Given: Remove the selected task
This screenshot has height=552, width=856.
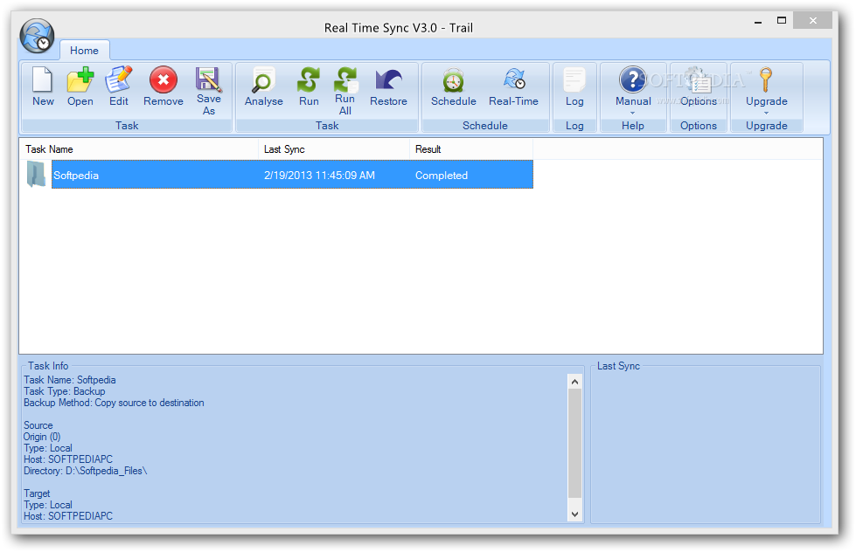Looking at the screenshot, I should coord(164,79).
